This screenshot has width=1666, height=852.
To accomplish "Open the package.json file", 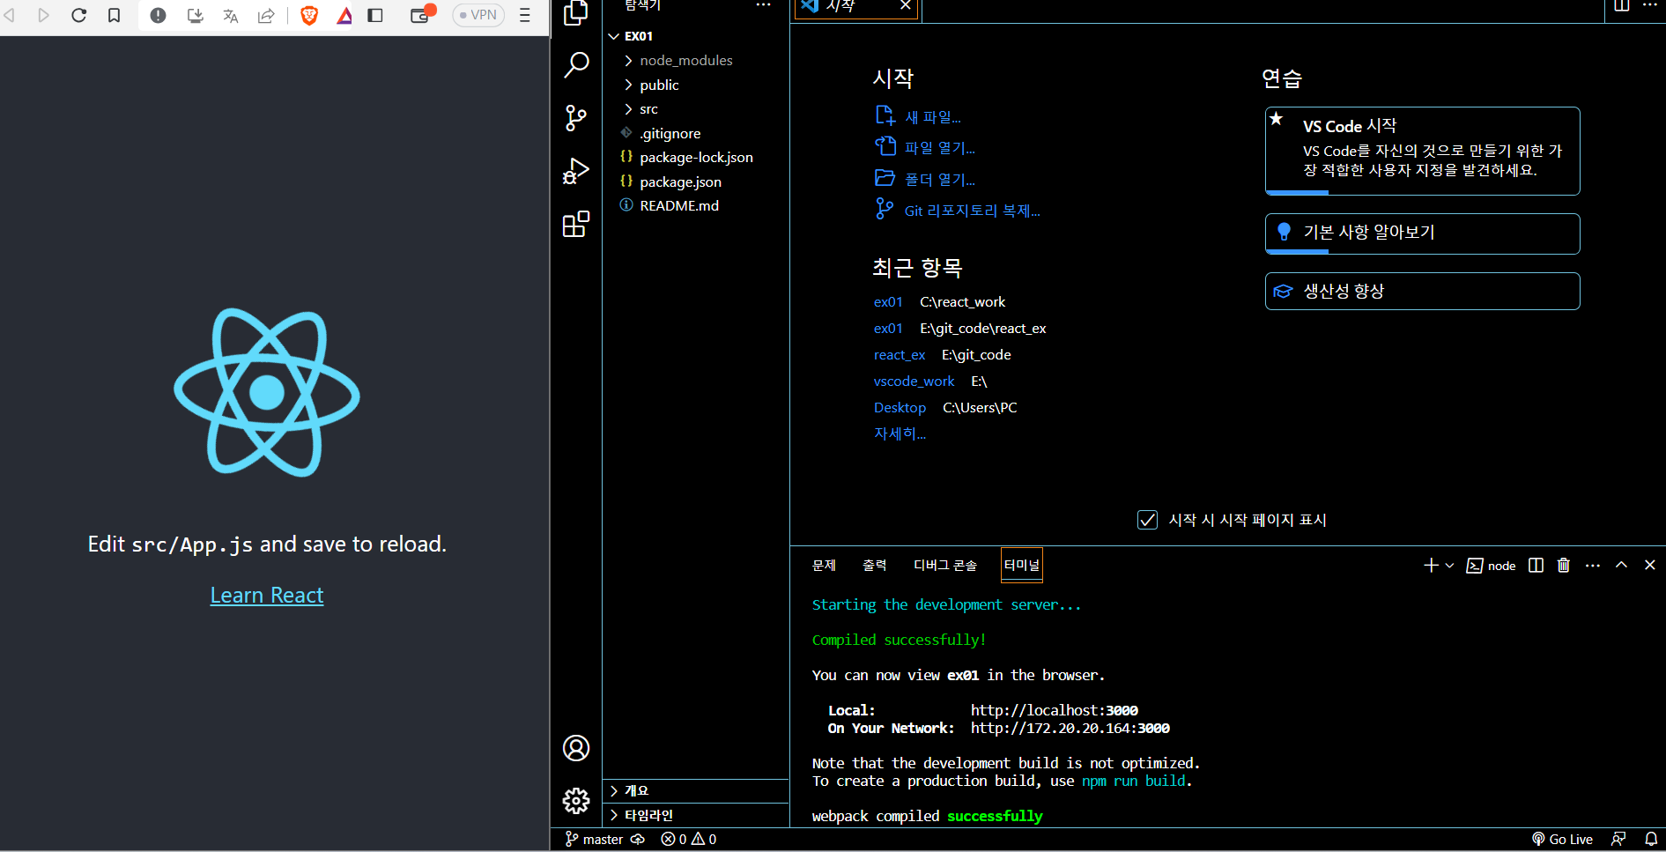I will (x=680, y=182).
